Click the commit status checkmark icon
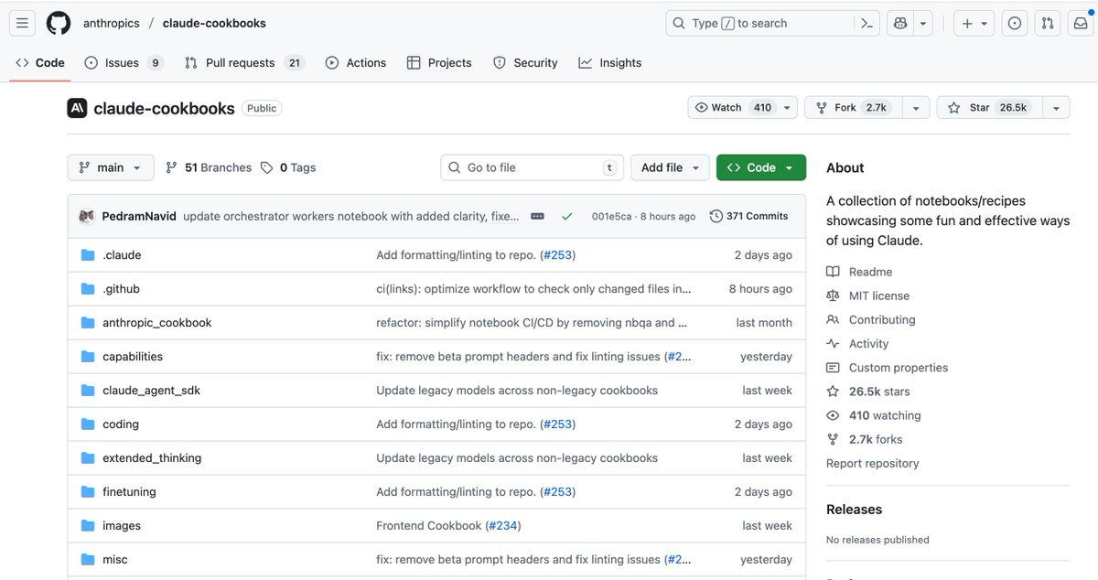The width and height of the screenshot is (1098, 580). click(x=567, y=216)
